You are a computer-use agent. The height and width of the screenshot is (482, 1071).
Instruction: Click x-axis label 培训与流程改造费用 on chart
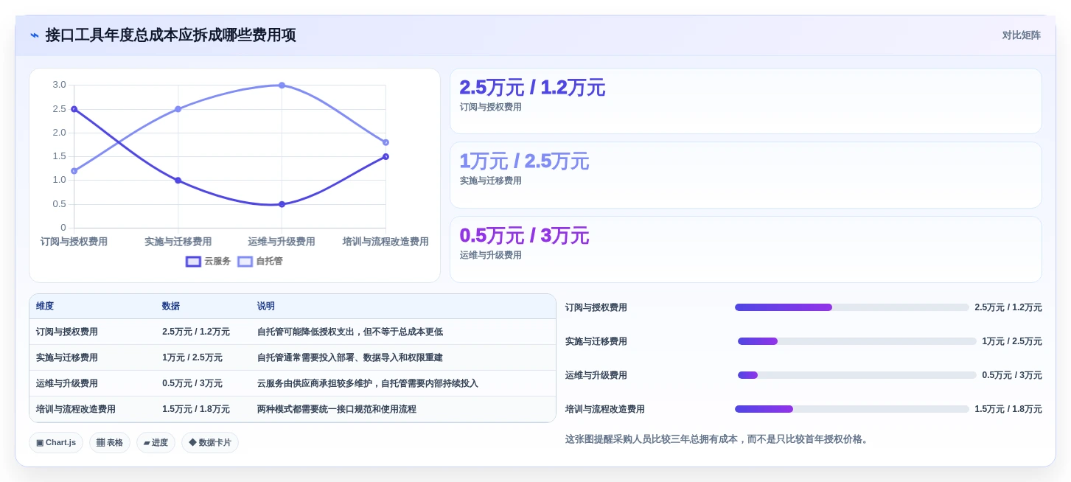pos(386,242)
